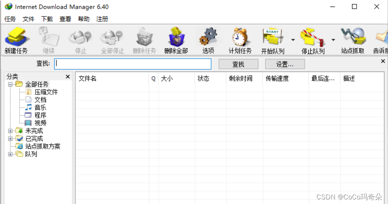Select 全部任务 in category tree
Screen dimensions: 388x204
(x=37, y=84)
